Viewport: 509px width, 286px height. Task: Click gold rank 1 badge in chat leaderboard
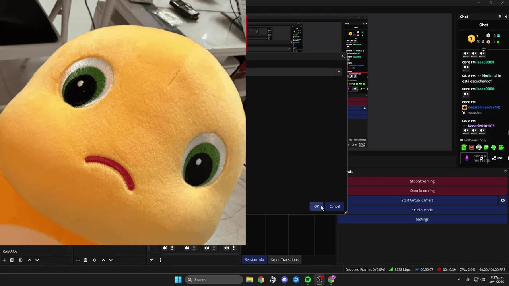(471, 39)
